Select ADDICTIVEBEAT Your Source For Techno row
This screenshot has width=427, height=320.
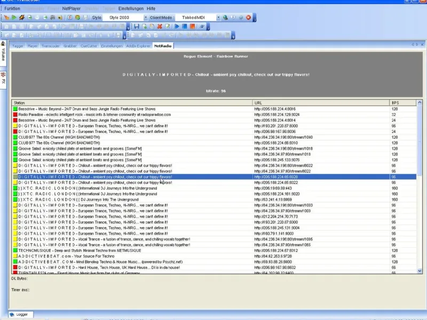[215, 256]
